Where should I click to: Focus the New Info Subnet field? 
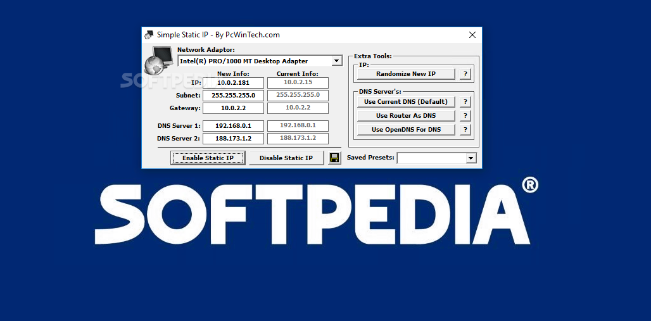(x=233, y=96)
